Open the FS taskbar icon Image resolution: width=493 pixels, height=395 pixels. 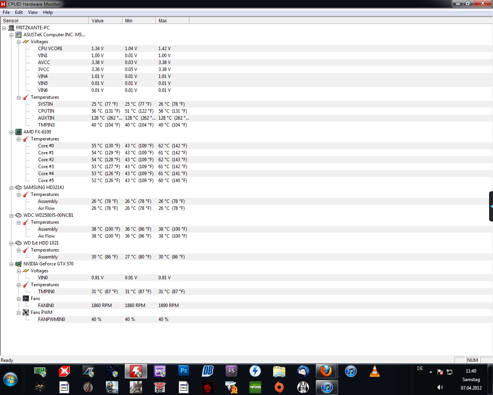click(231, 371)
